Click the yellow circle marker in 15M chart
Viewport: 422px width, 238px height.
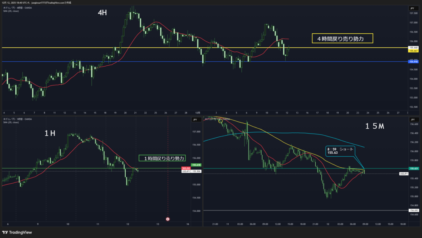pos(220,121)
